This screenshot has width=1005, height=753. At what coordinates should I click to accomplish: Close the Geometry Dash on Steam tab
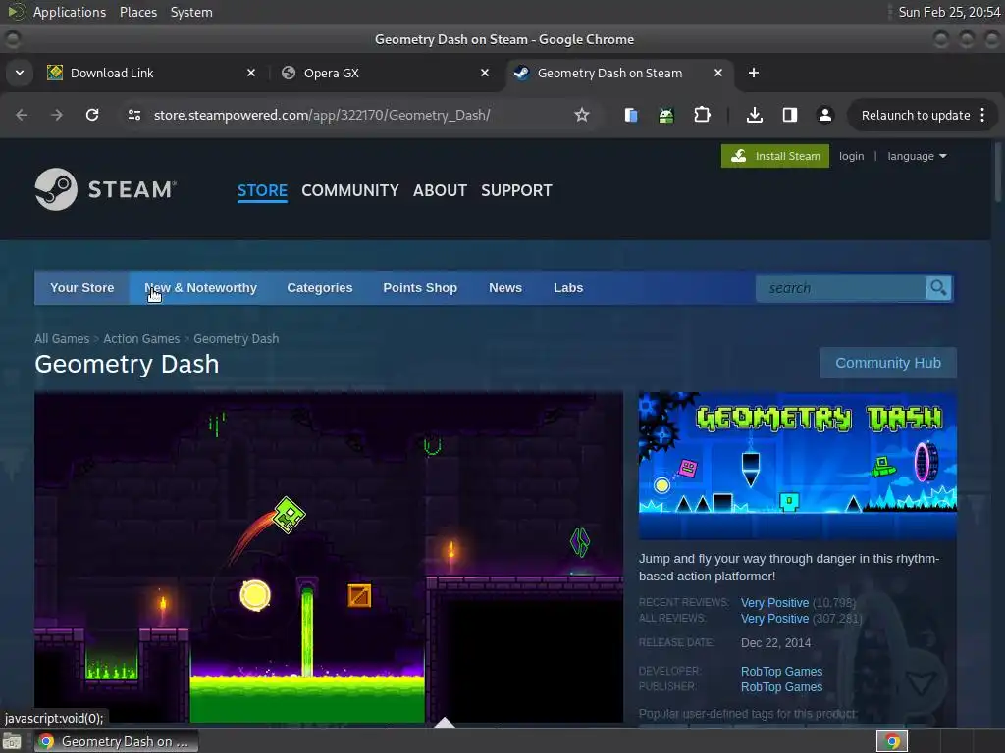point(718,73)
